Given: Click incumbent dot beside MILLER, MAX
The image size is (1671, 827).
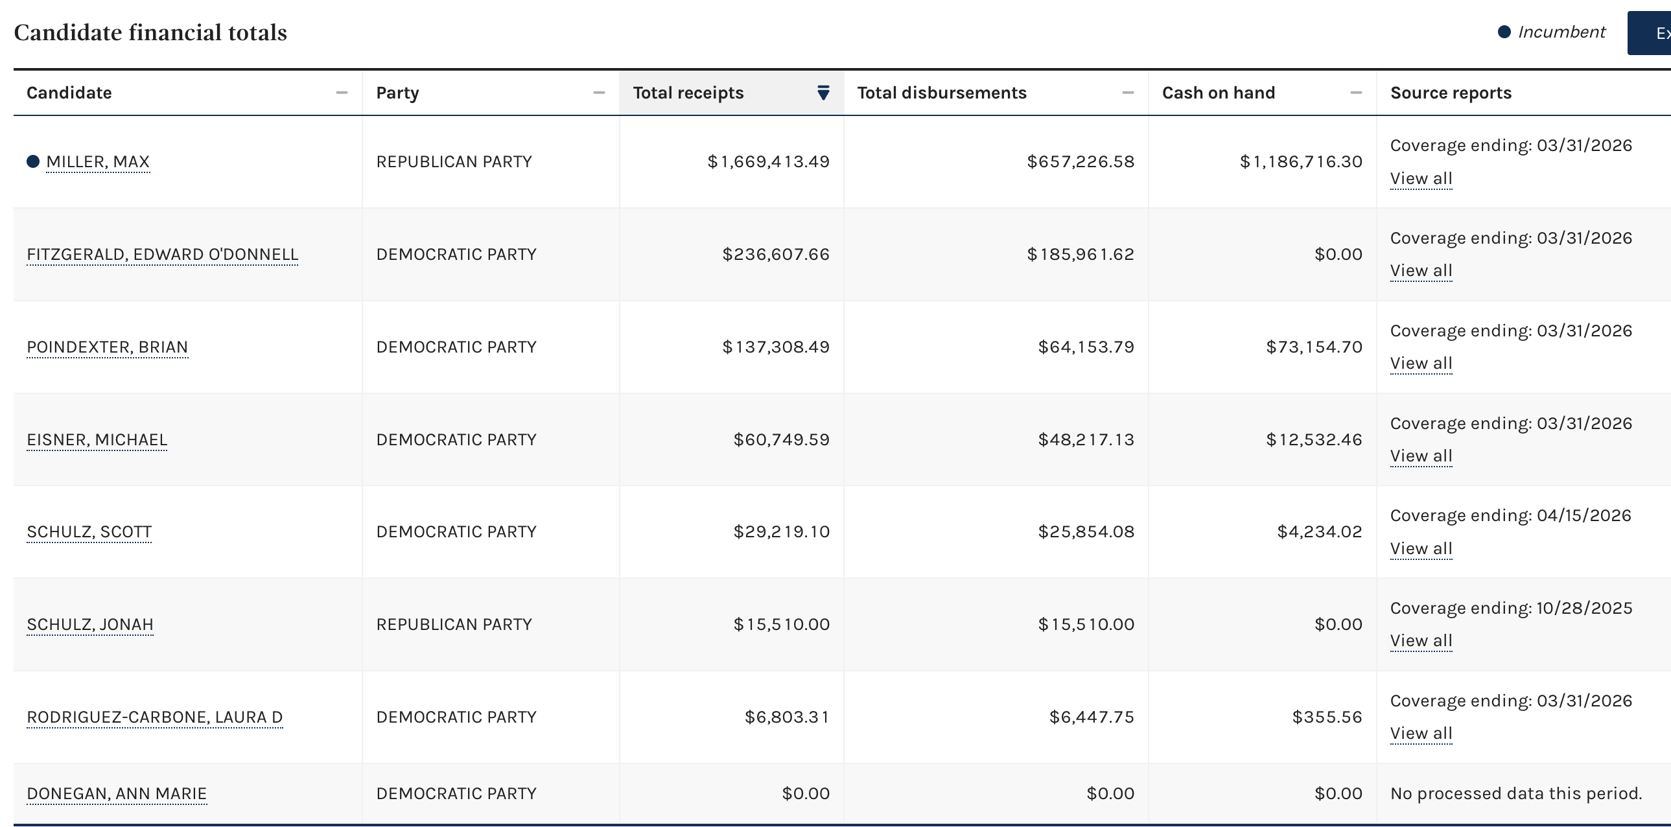Looking at the screenshot, I should pyautogui.click(x=33, y=161).
